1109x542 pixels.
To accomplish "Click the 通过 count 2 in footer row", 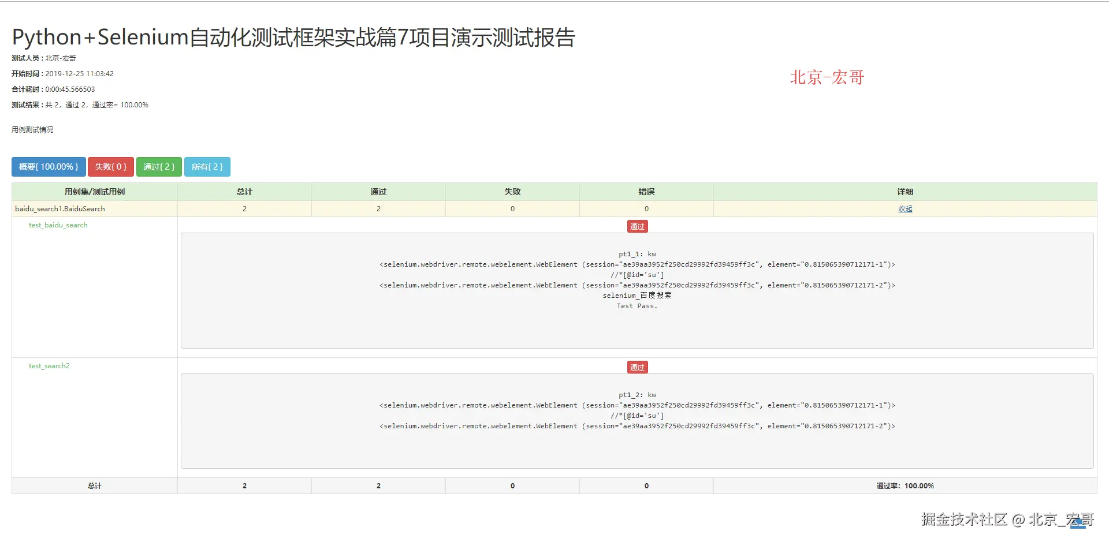I will pos(378,486).
